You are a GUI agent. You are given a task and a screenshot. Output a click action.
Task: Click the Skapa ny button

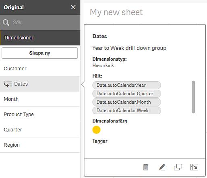pyautogui.click(x=39, y=53)
